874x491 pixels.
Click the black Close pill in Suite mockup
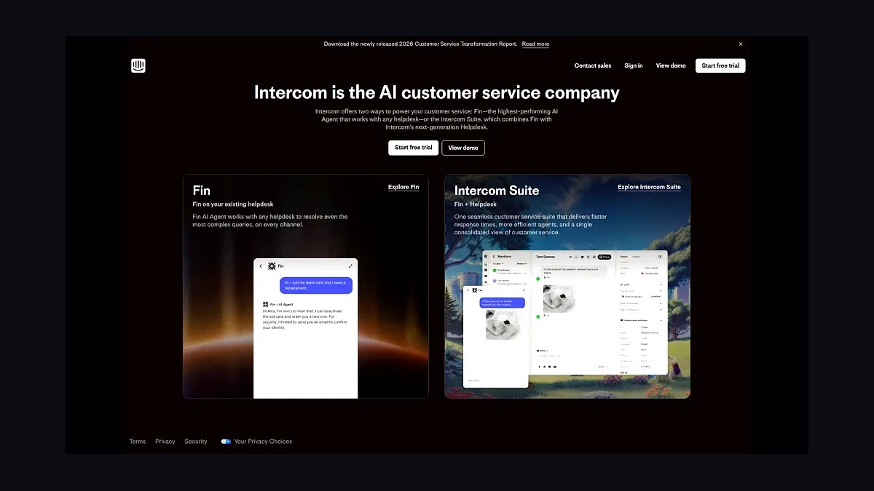605,257
